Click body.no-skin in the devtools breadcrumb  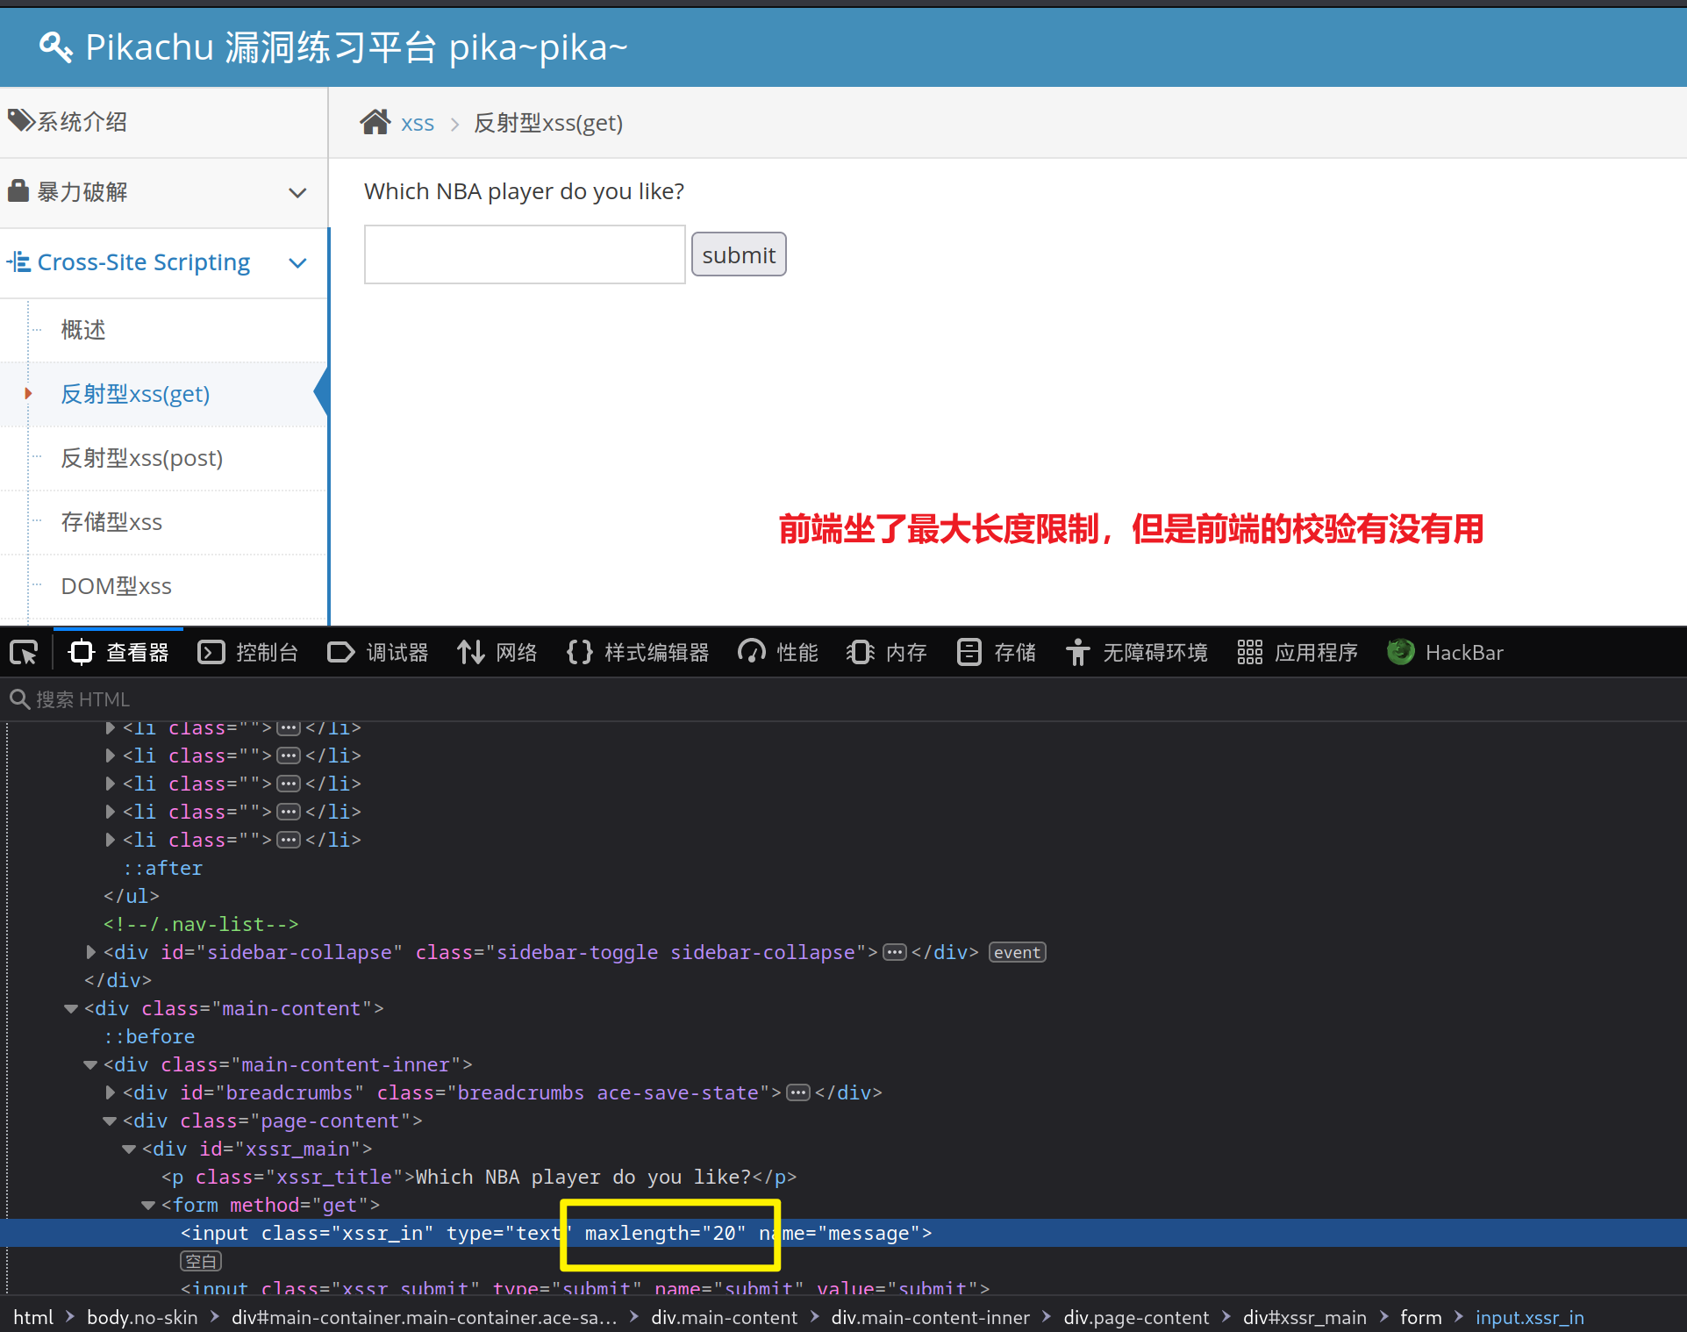click(142, 1317)
